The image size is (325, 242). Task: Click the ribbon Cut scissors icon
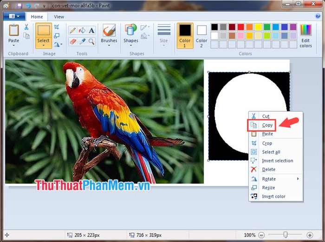click(x=26, y=27)
